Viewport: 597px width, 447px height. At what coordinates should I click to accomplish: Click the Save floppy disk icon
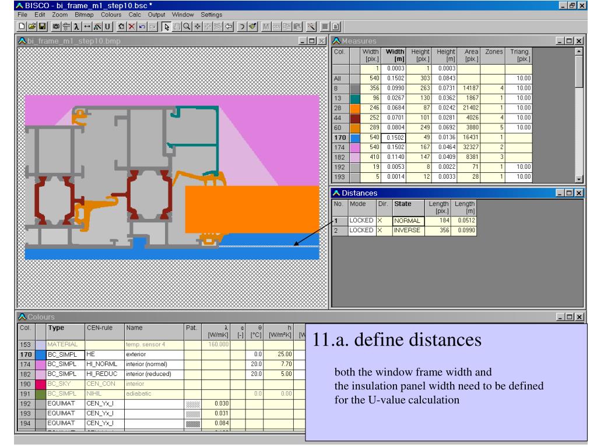[x=42, y=27]
